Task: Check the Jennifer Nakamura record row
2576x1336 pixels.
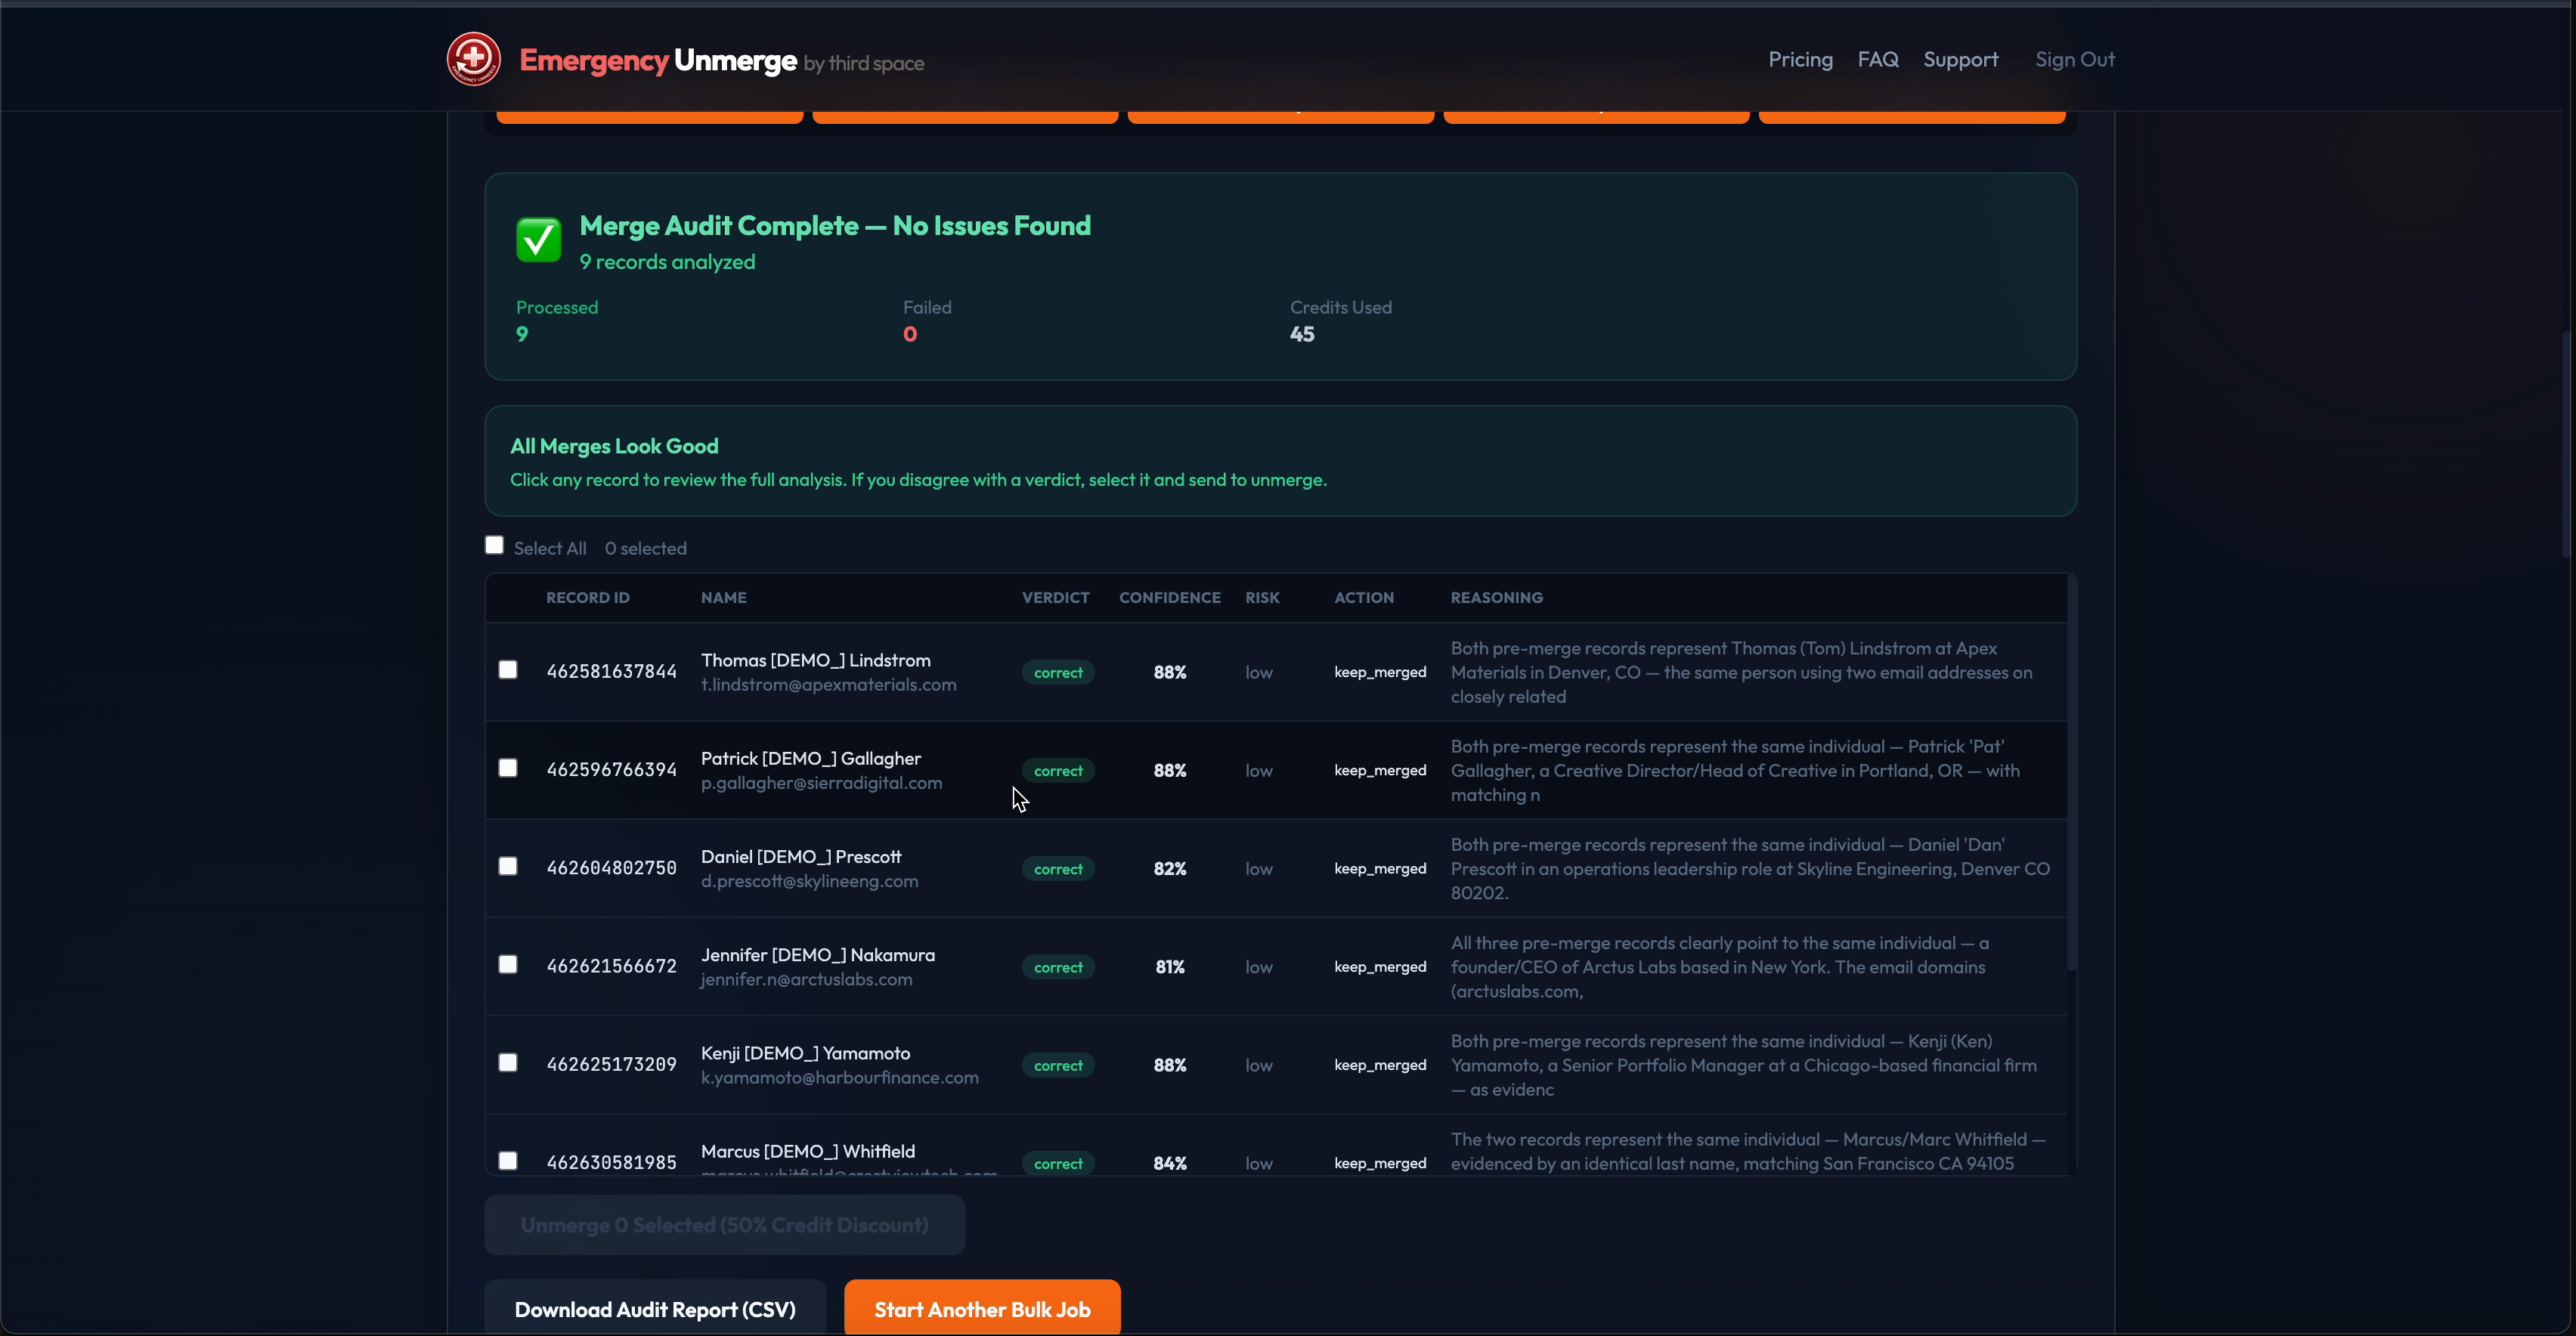Action: (508, 964)
